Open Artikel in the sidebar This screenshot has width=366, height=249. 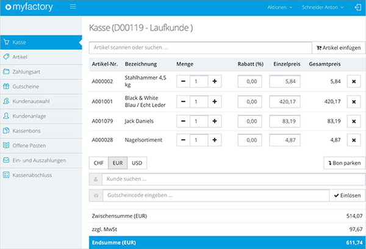(x=41, y=57)
